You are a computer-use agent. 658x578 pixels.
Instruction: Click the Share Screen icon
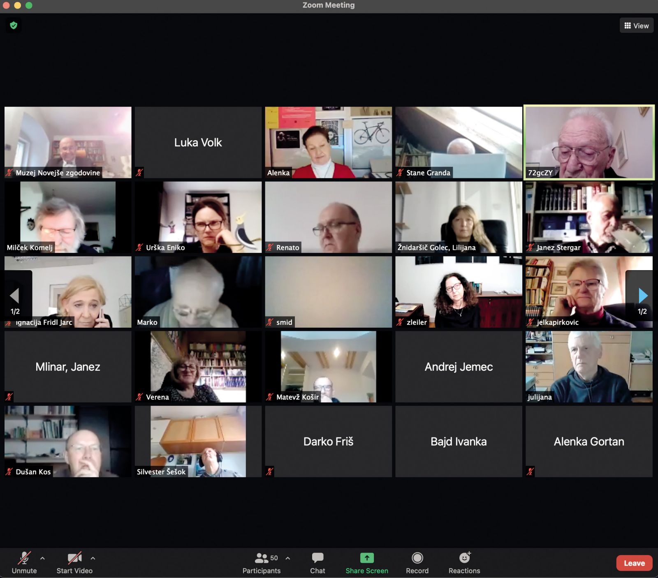pyautogui.click(x=366, y=558)
